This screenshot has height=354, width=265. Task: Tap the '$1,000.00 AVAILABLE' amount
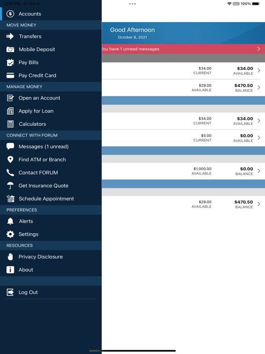coord(202,171)
